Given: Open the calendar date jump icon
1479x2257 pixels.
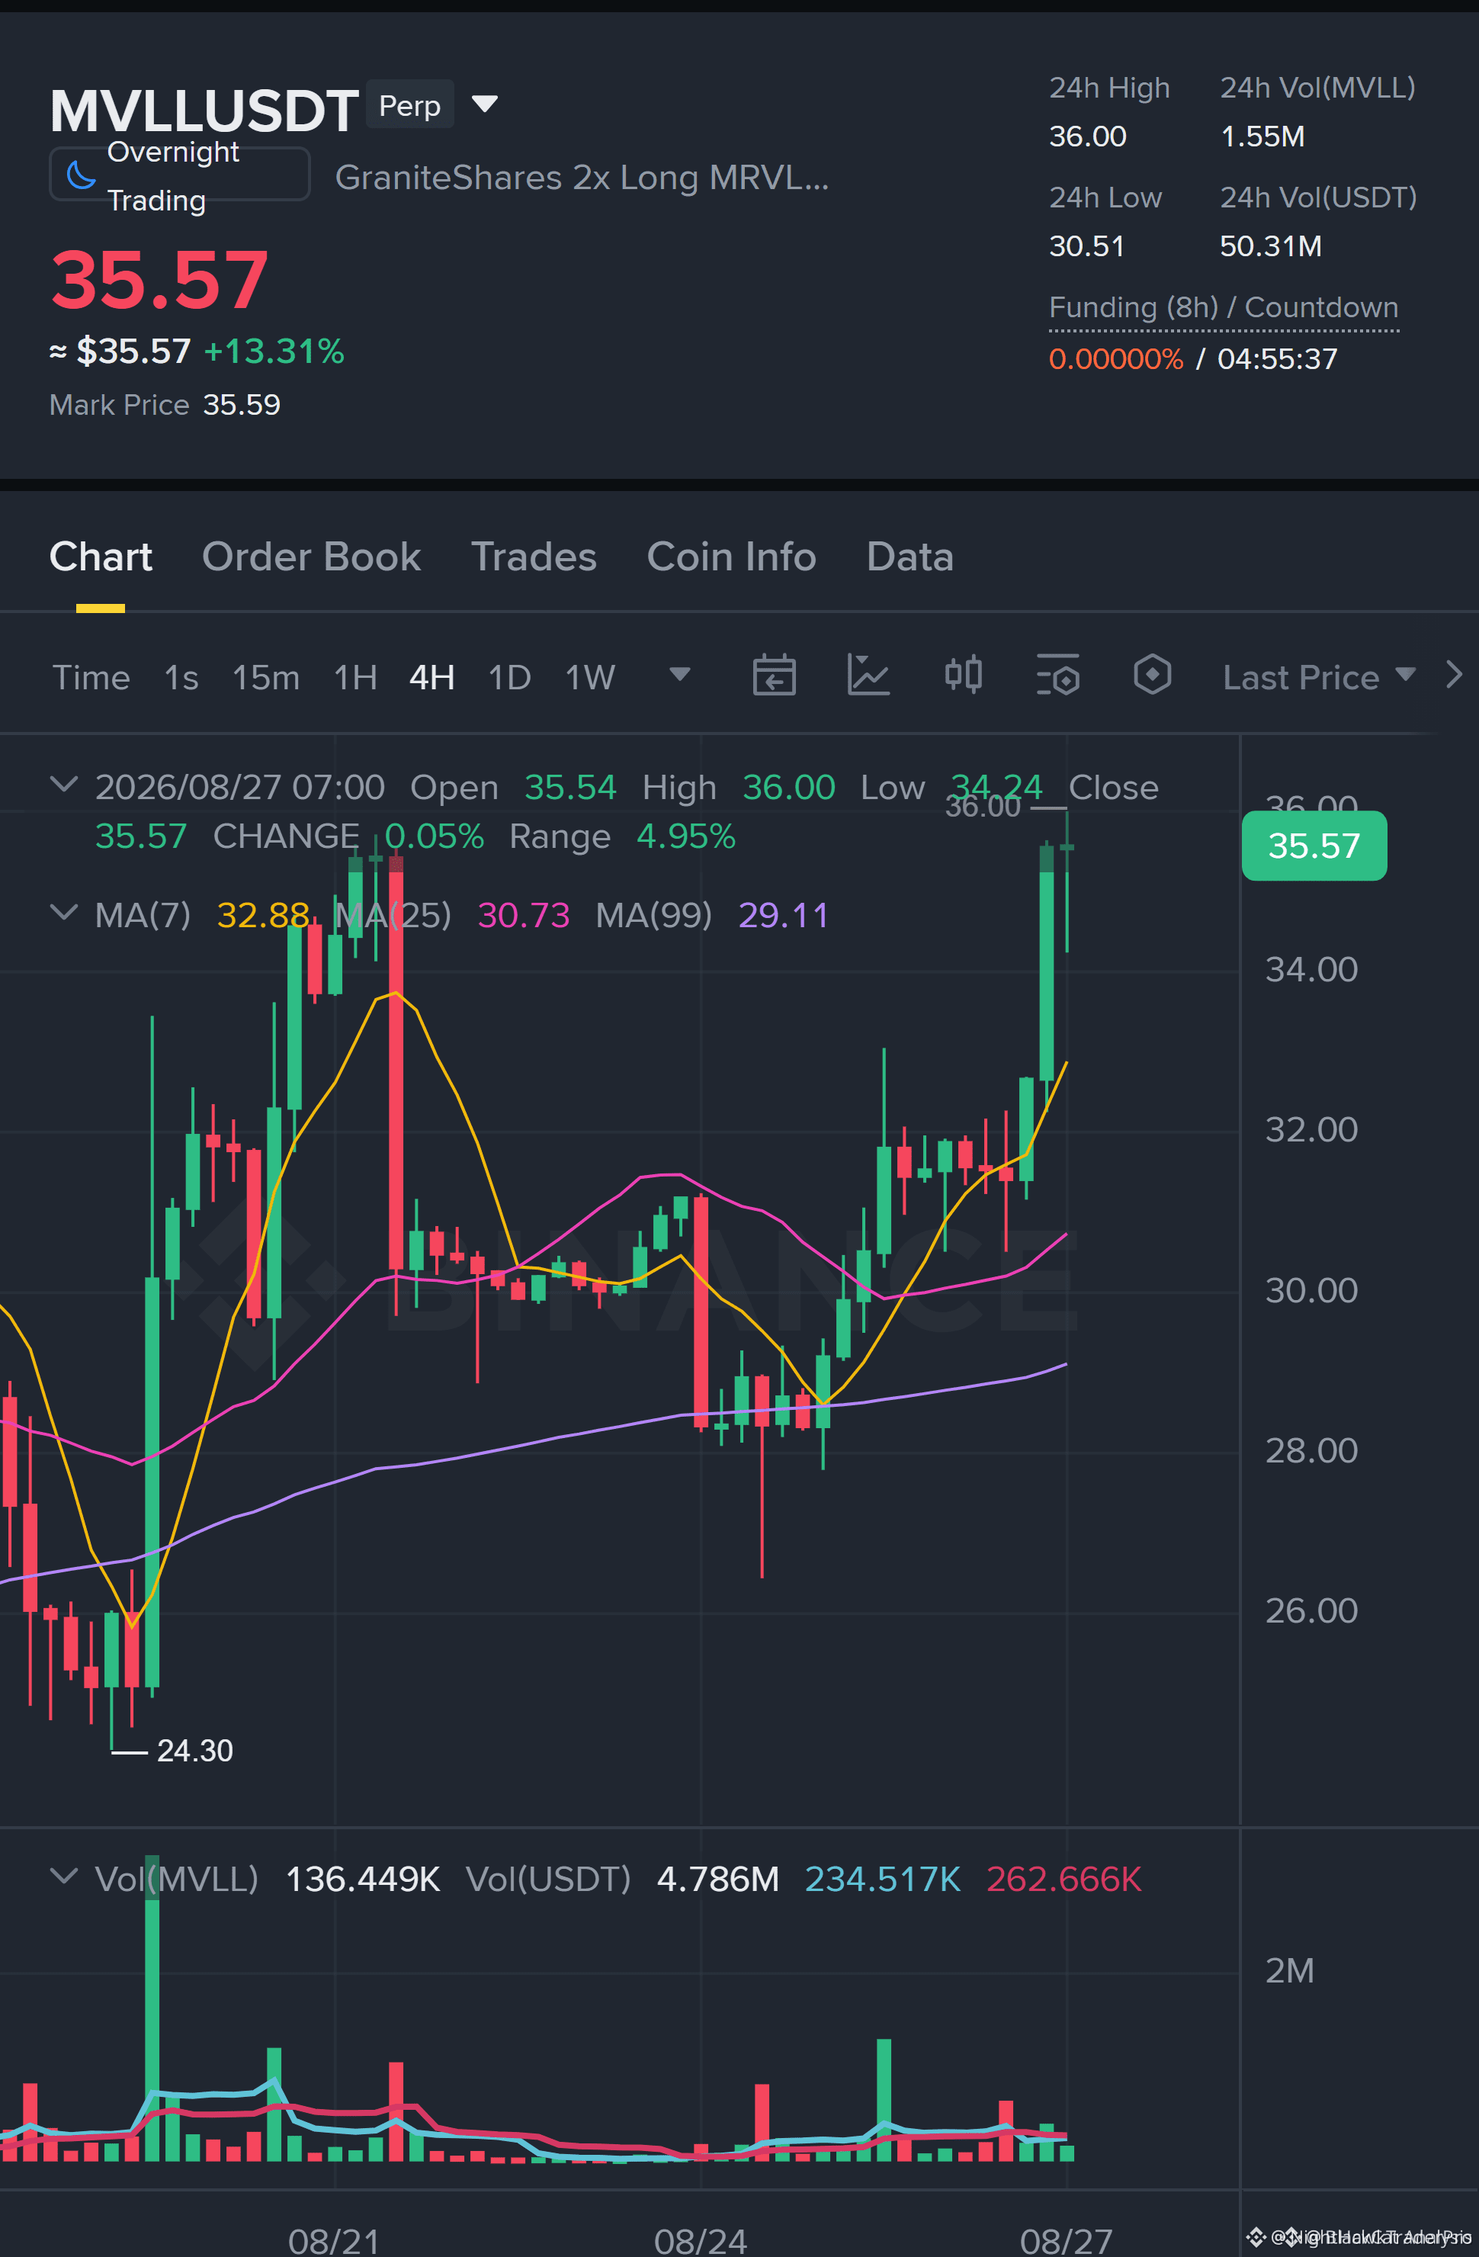Looking at the screenshot, I should click(x=774, y=676).
